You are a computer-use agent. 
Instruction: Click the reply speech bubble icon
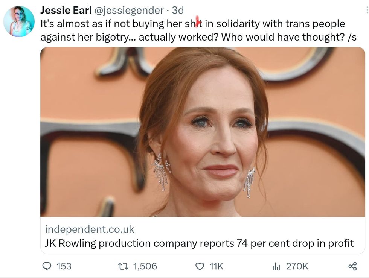(x=47, y=266)
